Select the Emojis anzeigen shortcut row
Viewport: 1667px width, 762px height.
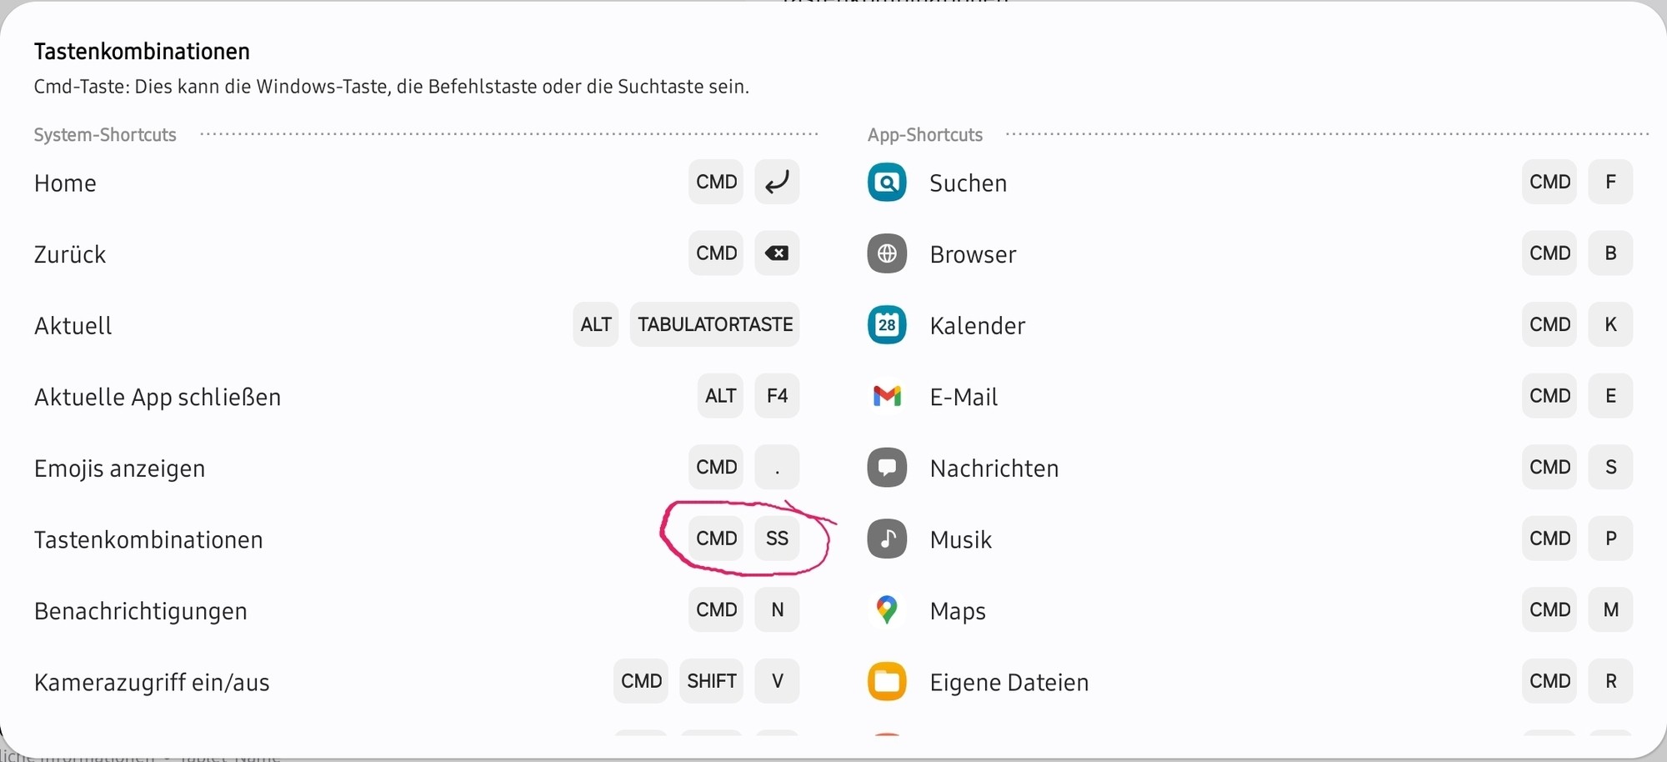point(120,469)
